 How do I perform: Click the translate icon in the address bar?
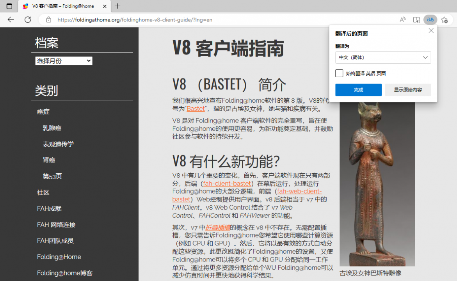[430, 20]
